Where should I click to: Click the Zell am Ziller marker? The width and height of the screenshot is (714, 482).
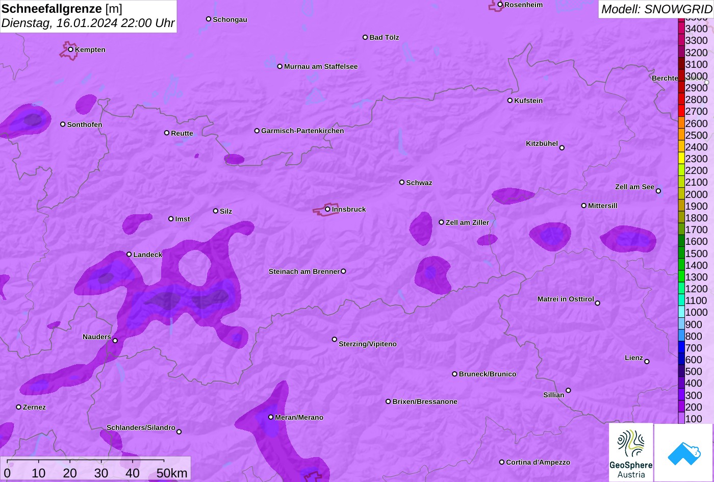point(442,222)
